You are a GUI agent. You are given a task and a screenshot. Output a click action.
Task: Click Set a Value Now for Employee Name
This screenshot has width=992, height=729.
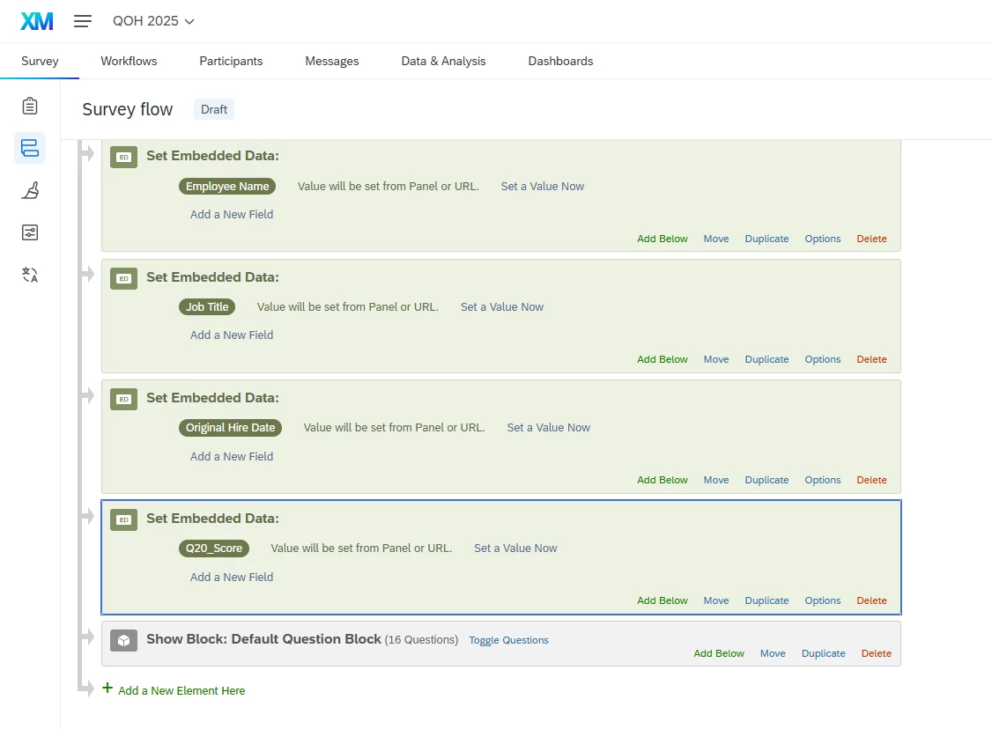[542, 187]
